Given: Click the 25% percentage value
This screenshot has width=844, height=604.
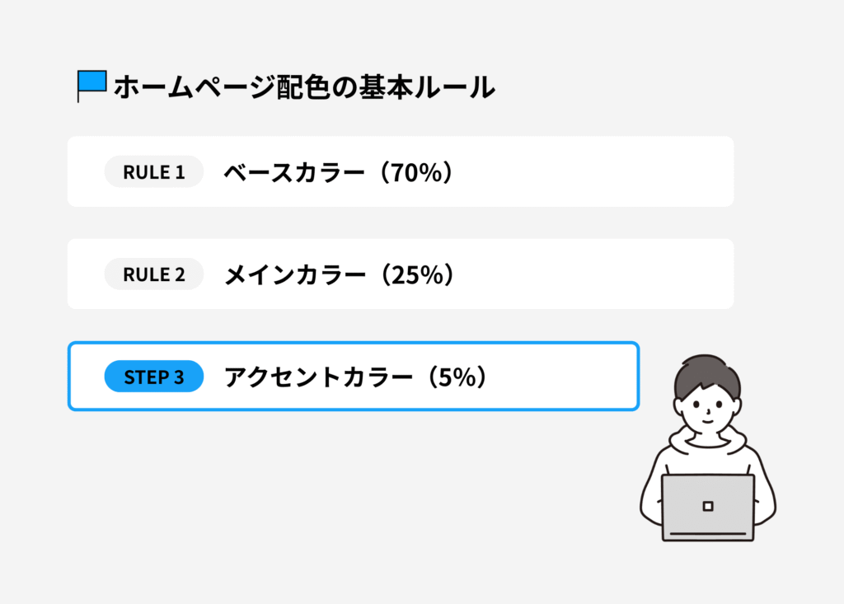Looking at the screenshot, I should pyautogui.click(x=420, y=275).
